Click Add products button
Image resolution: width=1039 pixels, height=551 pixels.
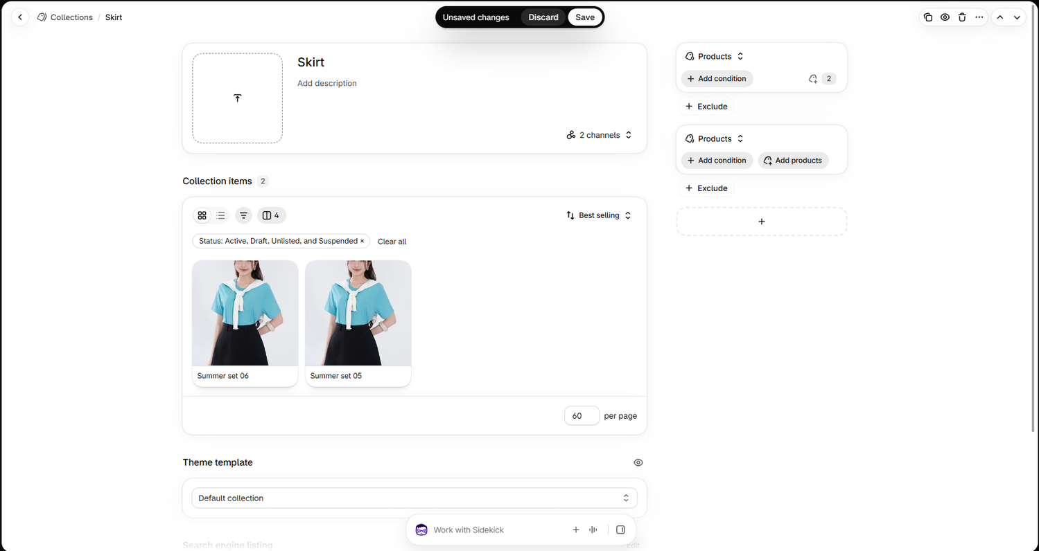pyautogui.click(x=793, y=161)
